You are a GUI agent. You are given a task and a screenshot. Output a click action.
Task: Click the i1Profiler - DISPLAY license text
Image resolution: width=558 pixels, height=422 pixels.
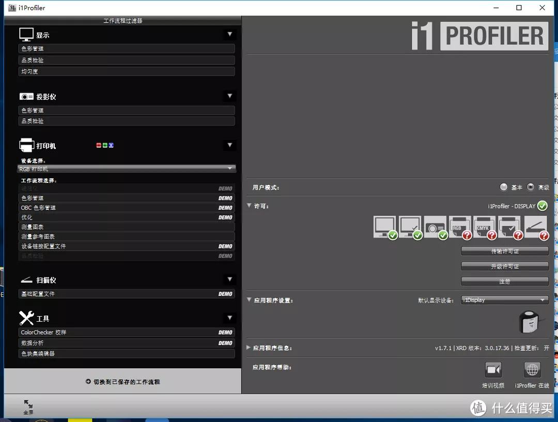tap(512, 206)
